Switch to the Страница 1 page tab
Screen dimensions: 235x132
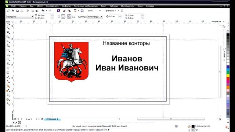click(x=52, y=119)
